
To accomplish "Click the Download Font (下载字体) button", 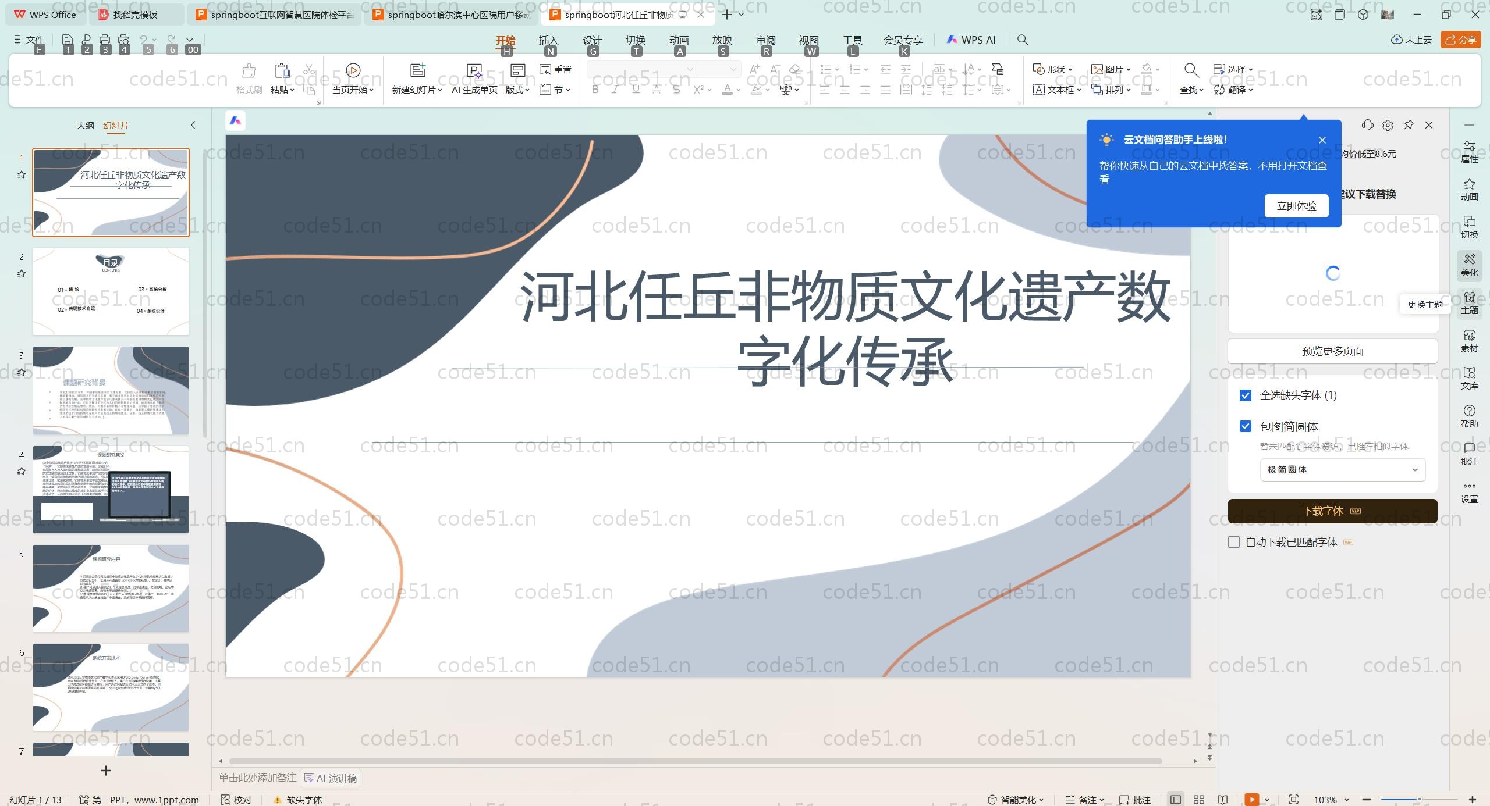I will click(1332, 511).
